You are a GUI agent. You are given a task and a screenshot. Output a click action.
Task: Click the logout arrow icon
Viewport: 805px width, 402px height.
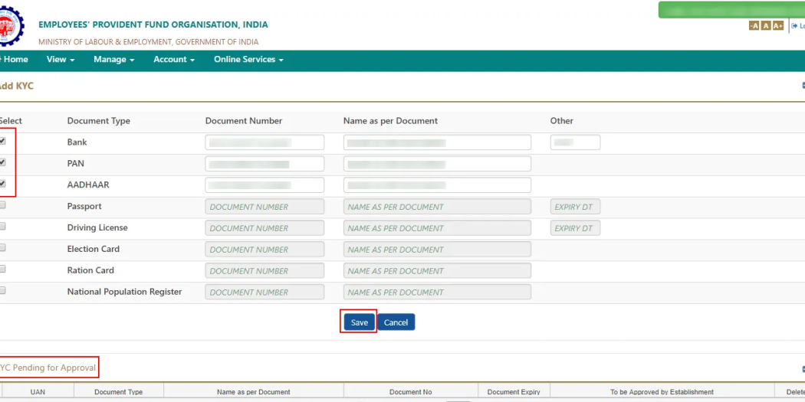(794, 26)
